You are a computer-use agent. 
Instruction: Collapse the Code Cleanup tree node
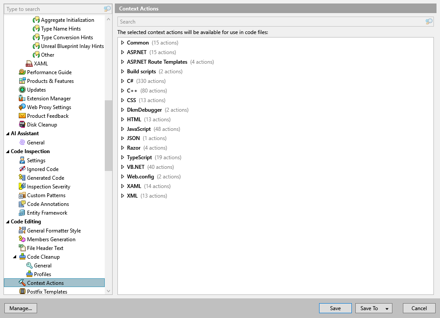pos(14,256)
